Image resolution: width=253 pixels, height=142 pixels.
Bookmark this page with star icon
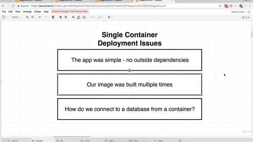(x=220, y=6)
